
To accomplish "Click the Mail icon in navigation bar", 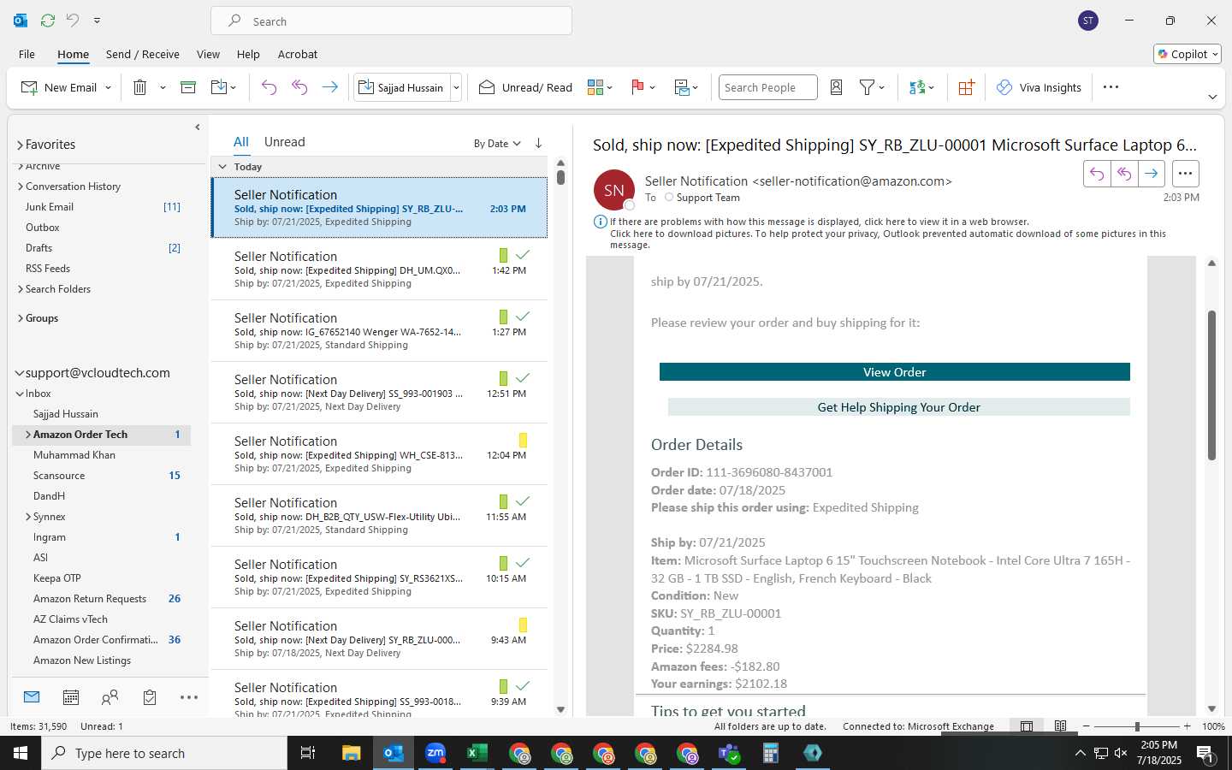I will pos(32,697).
